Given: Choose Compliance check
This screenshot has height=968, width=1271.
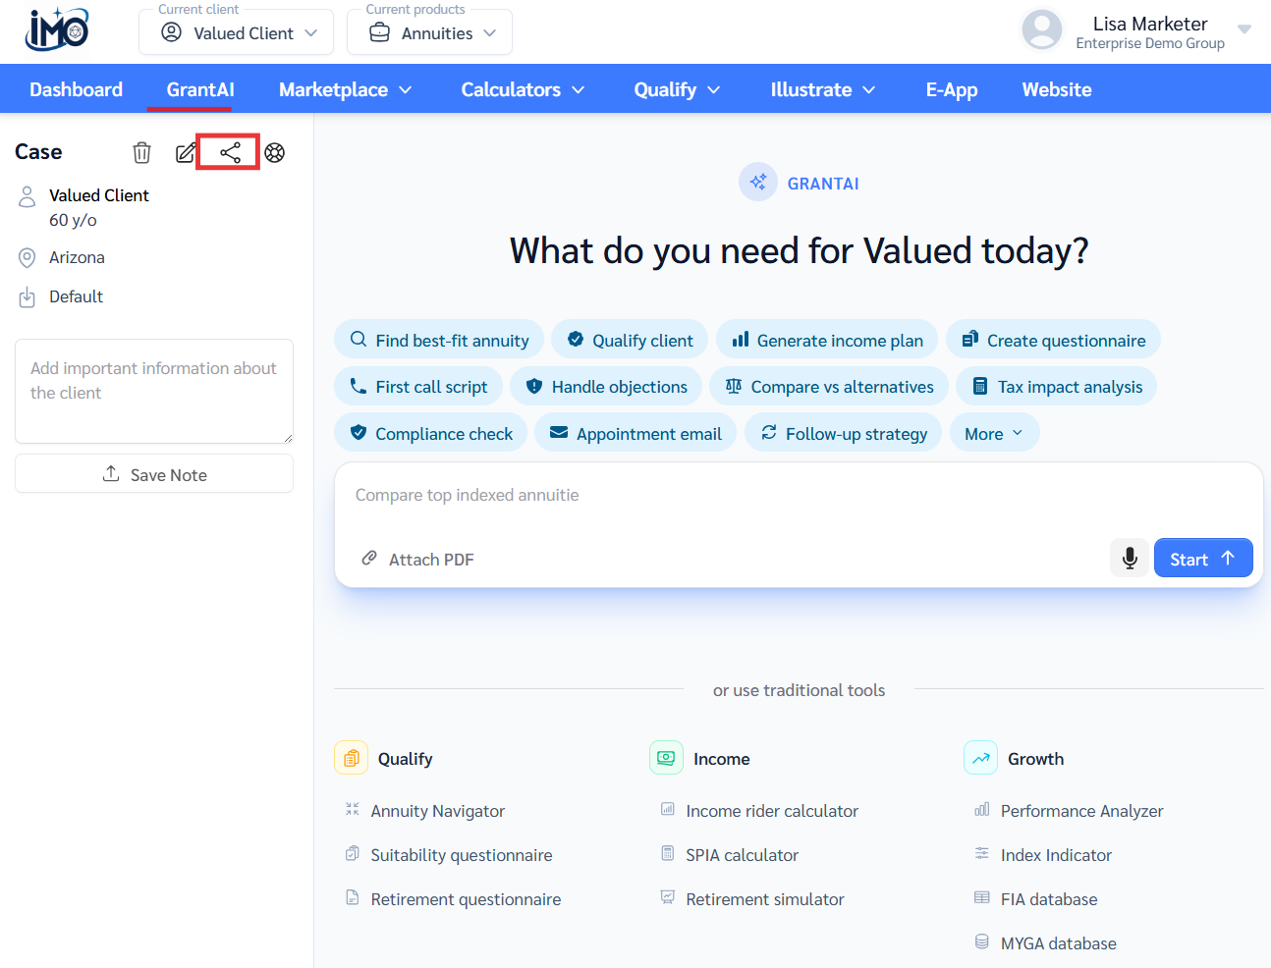Looking at the screenshot, I should click(431, 433).
